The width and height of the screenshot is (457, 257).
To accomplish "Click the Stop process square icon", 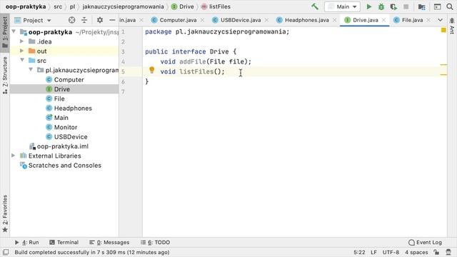I will 406,6.
